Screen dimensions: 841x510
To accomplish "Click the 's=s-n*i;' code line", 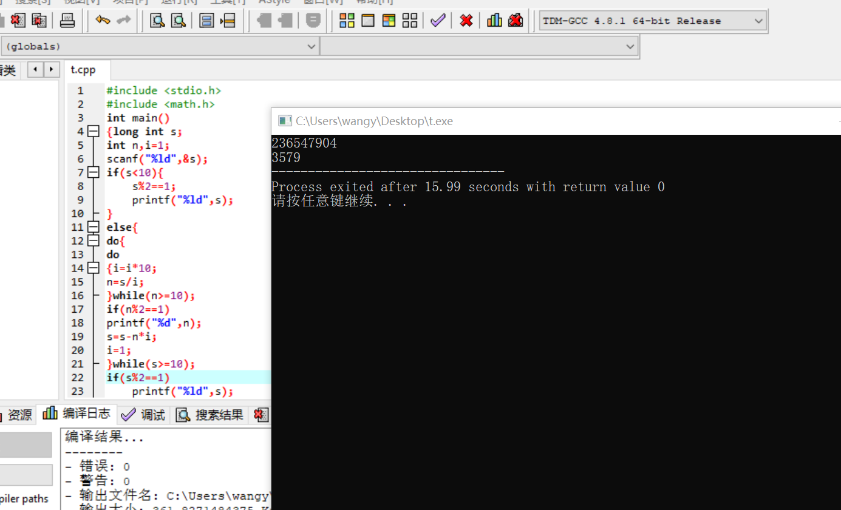I will (x=132, y=336).
